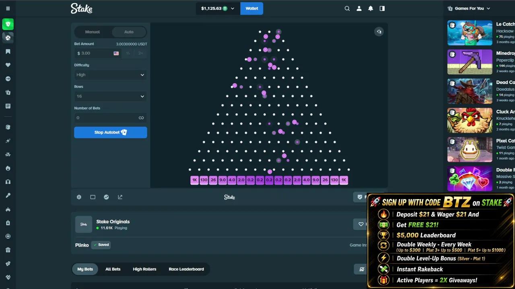Image resolution: width=515 pixels, height=289 pixels.
Task: Click the "3.00300000 USDT" amount text
Action: point(132,44)
